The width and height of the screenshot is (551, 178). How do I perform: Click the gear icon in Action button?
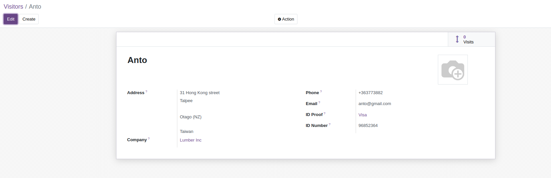click(279, 19)
